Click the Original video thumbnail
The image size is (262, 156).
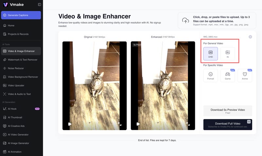coord(95,86)
